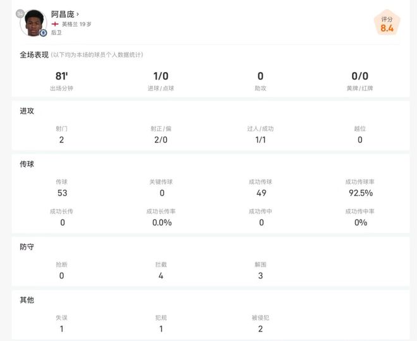Expand the chevron next to 阿昌庞
Screen dimensions: 417x341
(x=78, y=13)
